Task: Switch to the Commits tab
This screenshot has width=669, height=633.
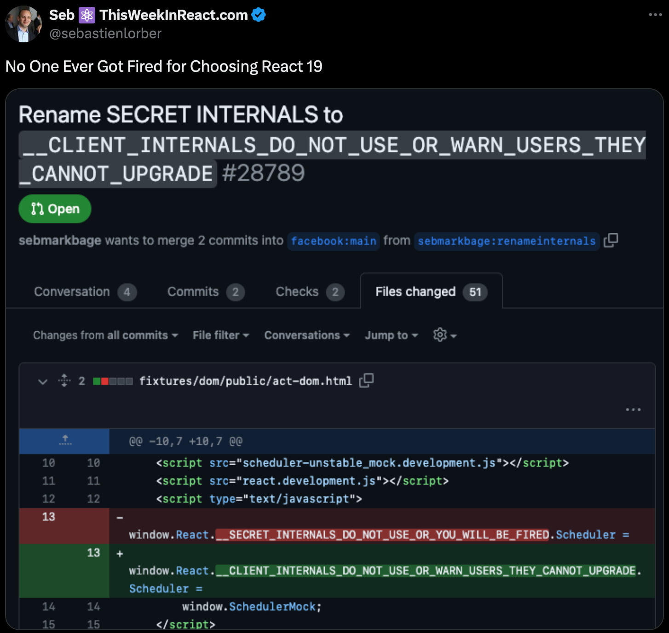Action: click(x=206, y=292)
